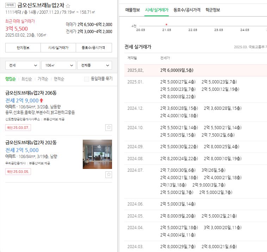Open the 금오신도브래뉴업2차 202동 listing title
The width and height of the screenshot is (267, 252).
[x=31, y=143]
